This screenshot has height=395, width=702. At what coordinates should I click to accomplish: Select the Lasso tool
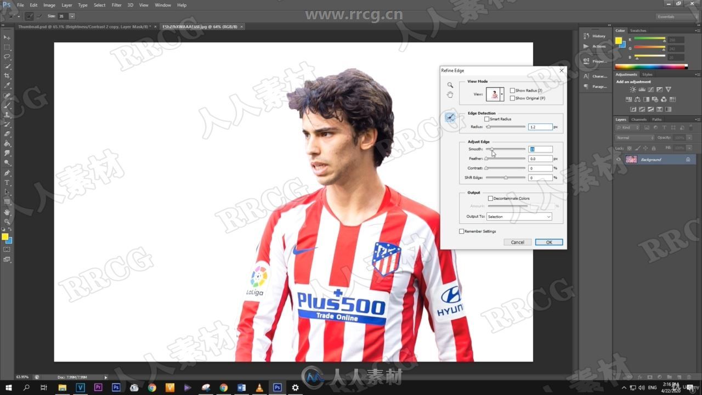[x=7, y=57]
